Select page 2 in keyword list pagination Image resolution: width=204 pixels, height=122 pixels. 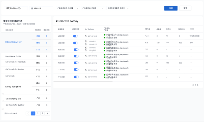[38, 113]
